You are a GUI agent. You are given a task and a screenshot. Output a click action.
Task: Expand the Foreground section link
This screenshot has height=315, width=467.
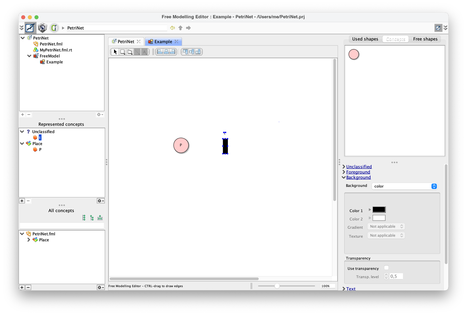tap(358, 172)
